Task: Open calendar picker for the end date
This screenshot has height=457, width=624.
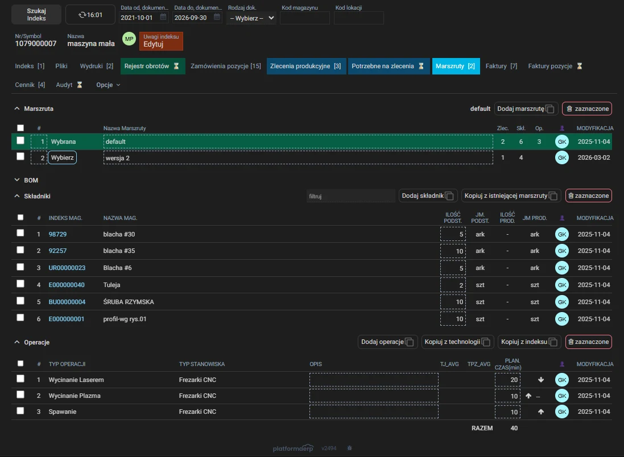Action: 217,16
